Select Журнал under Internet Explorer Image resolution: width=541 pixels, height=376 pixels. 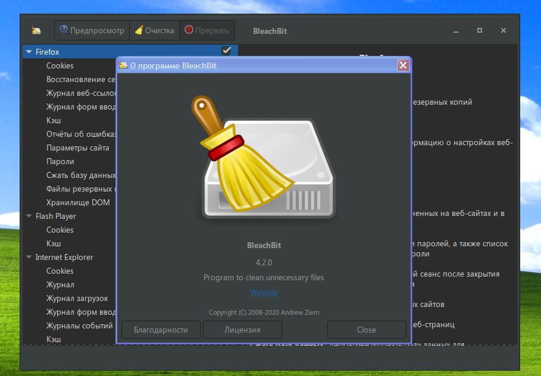coord(60,284)
